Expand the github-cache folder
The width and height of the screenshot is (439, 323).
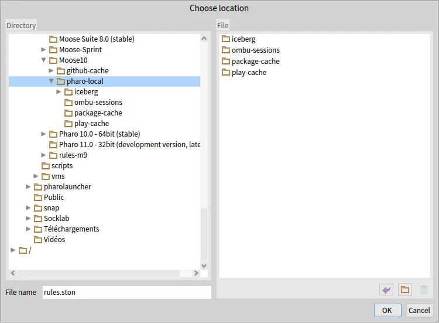pyautogui.click(x=52, y=71)
